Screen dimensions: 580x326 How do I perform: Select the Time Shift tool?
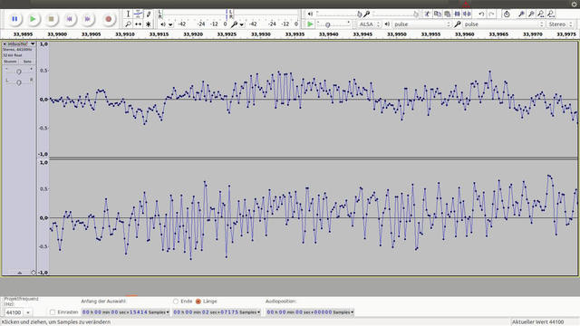[138, 24]
